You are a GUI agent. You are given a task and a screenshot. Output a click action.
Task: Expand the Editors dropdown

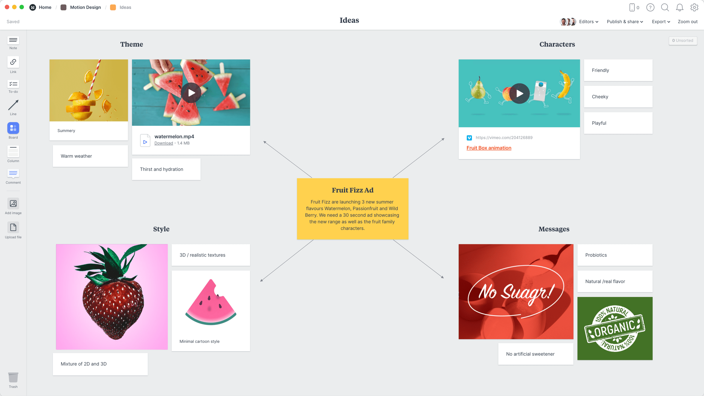click(589, 22)
